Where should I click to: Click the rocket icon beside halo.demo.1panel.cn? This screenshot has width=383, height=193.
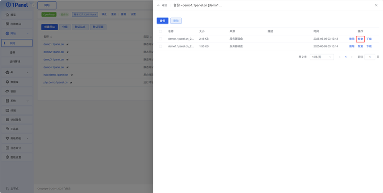[x=71, y=75]
